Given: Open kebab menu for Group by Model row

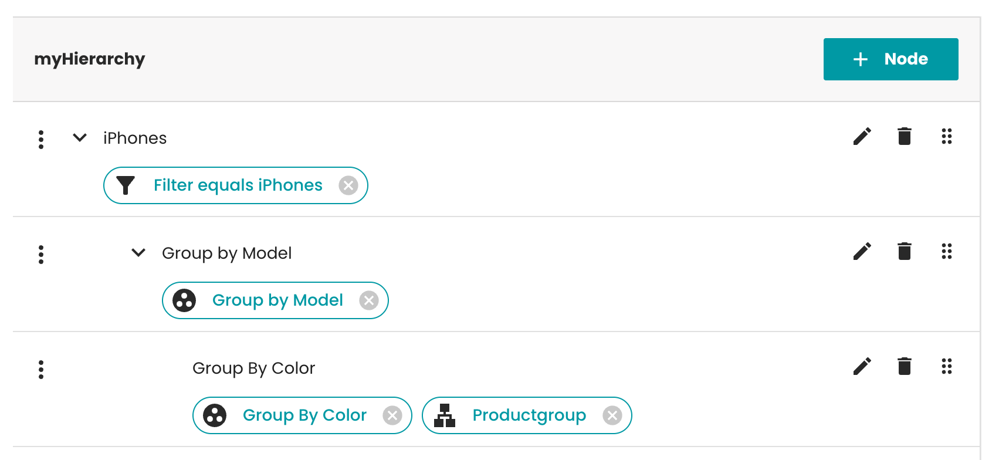Looking at the screenshot, I should click(x=41, y=254).
